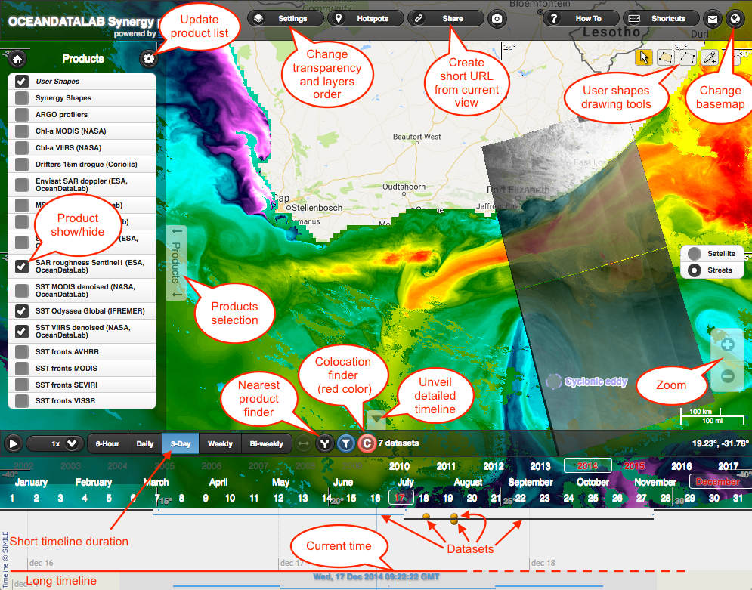This screenshot has width=752, height=590.
Task: Click the zoom in plus button
Action: [x=727, y=344]
